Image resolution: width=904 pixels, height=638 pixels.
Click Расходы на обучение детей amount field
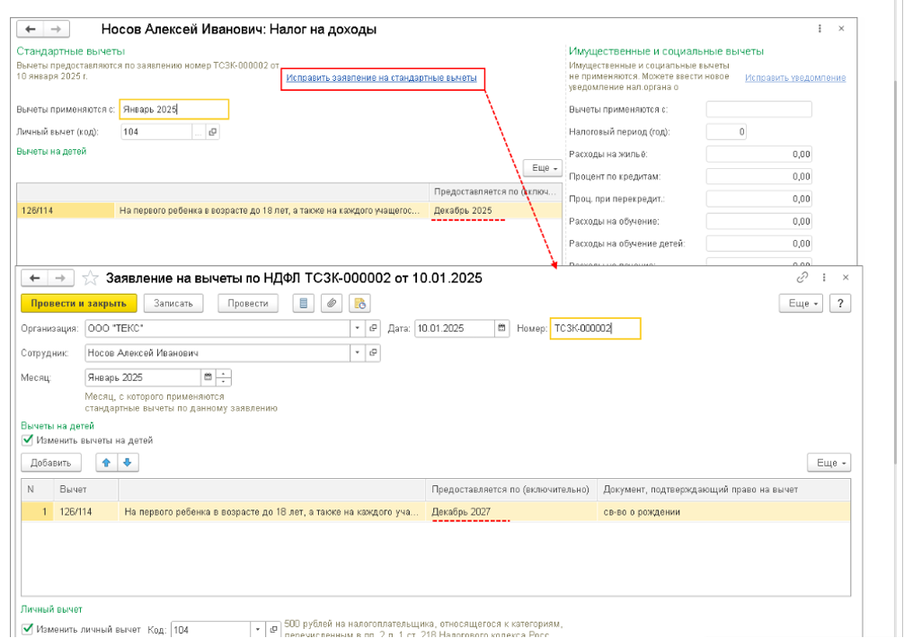tap(758, 244)
